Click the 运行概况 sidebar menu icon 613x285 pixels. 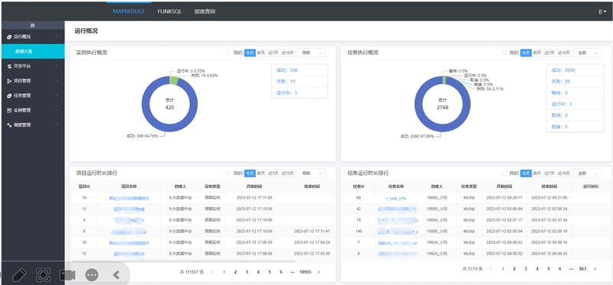point(9,37)
